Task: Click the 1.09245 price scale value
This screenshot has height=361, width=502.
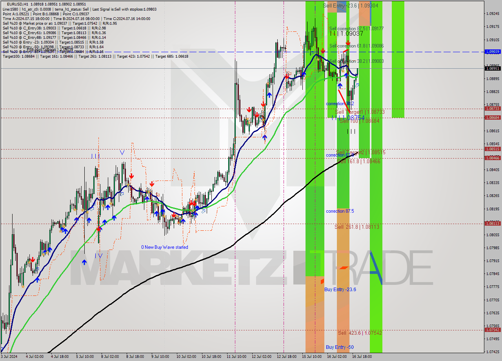Action: [493, 14]
